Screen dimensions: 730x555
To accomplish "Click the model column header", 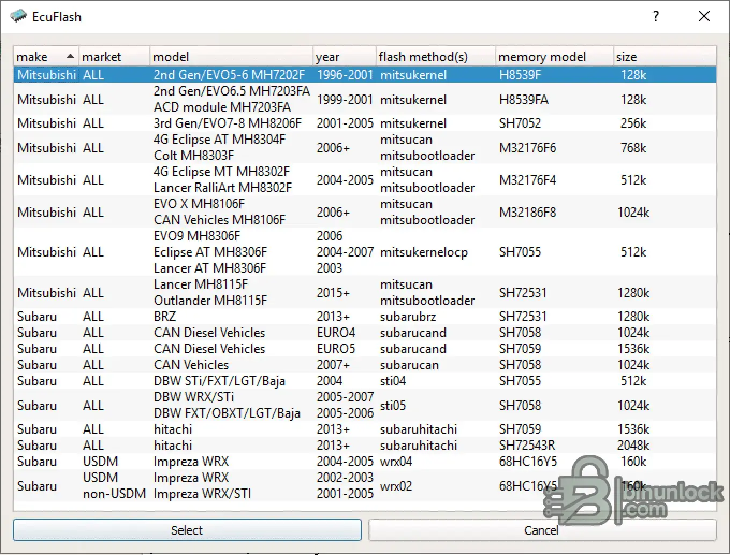I will click(231, 57).
